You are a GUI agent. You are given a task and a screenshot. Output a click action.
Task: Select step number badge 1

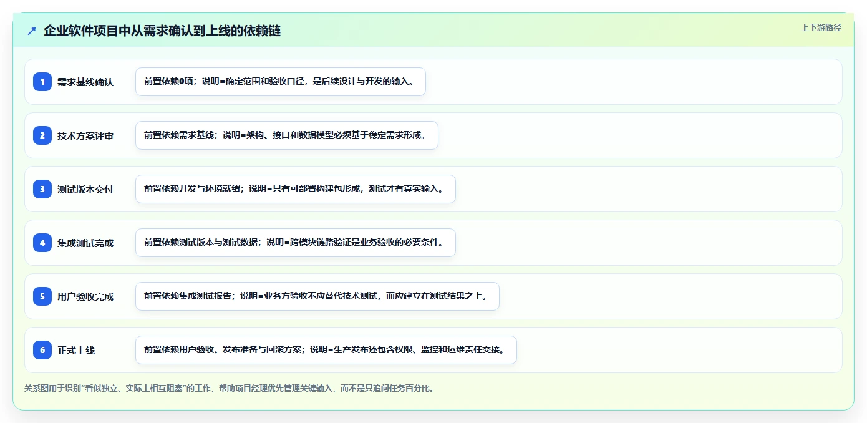coord(42,81)
